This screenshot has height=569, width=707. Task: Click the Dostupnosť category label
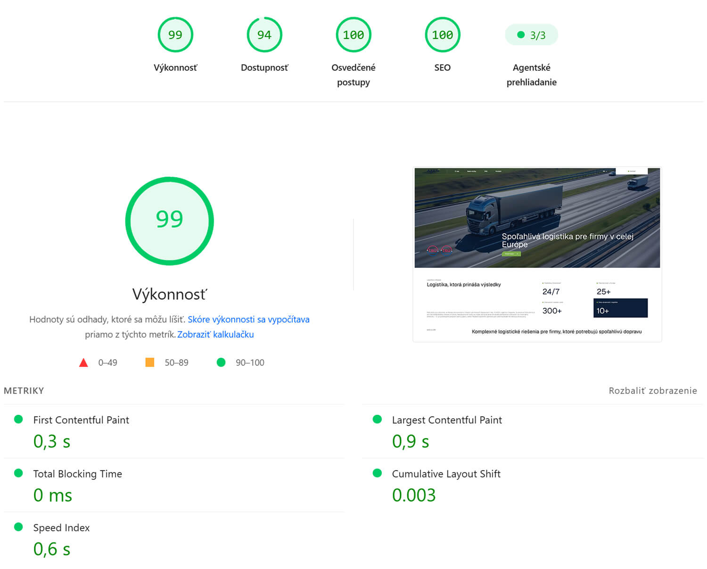coord(264,67)
